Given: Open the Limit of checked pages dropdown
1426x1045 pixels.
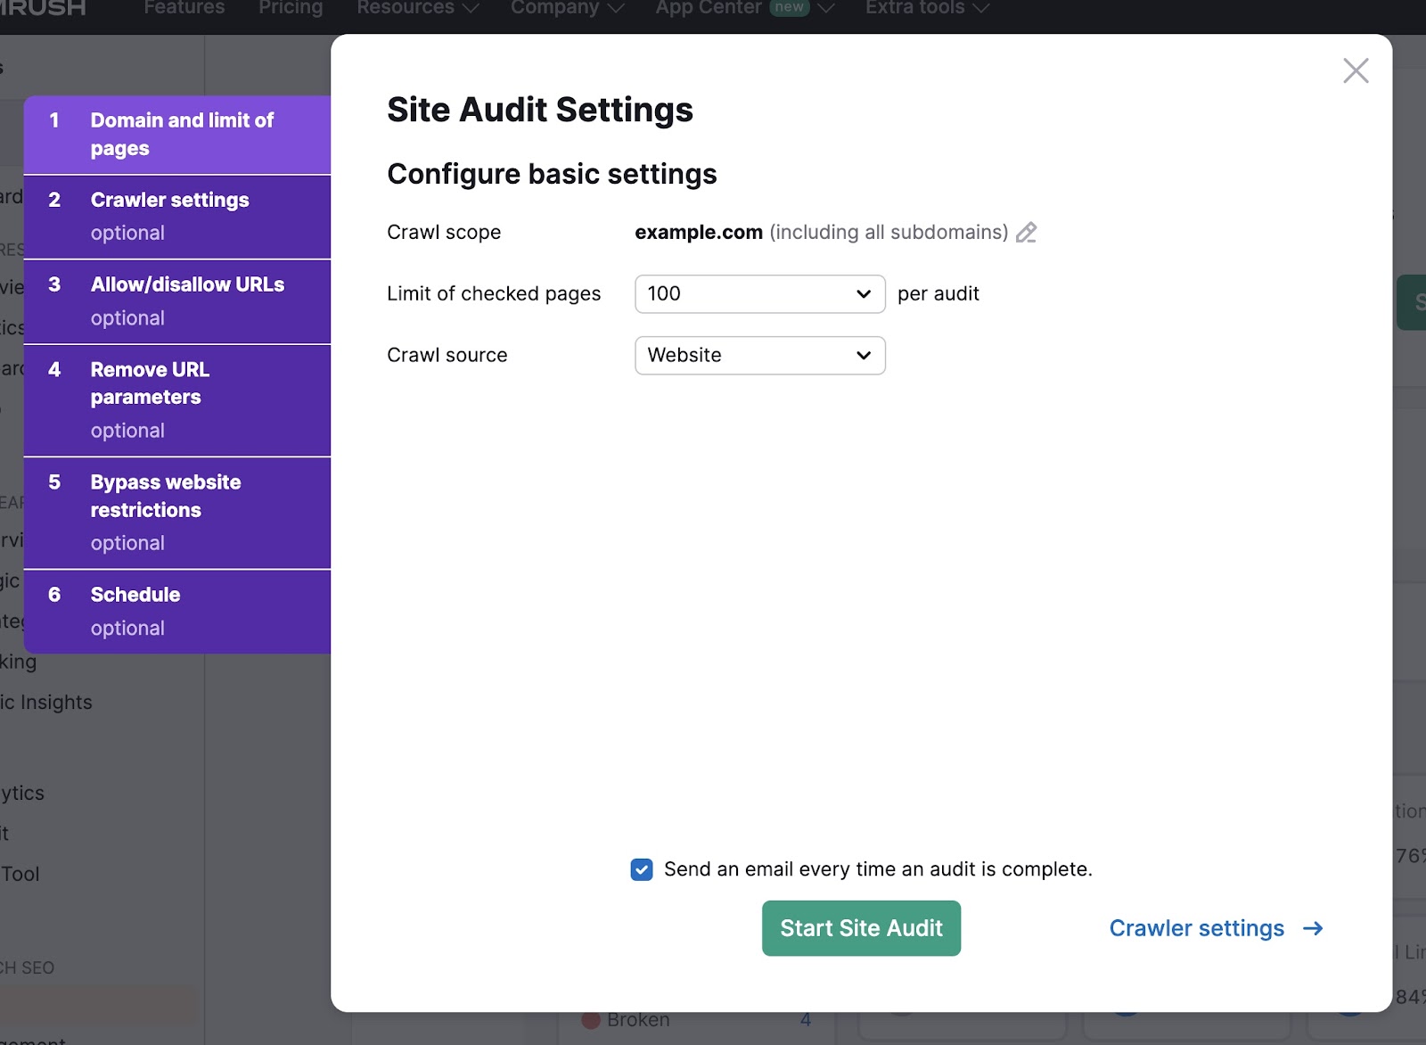Looking at the screenshot, I should 758,293.
